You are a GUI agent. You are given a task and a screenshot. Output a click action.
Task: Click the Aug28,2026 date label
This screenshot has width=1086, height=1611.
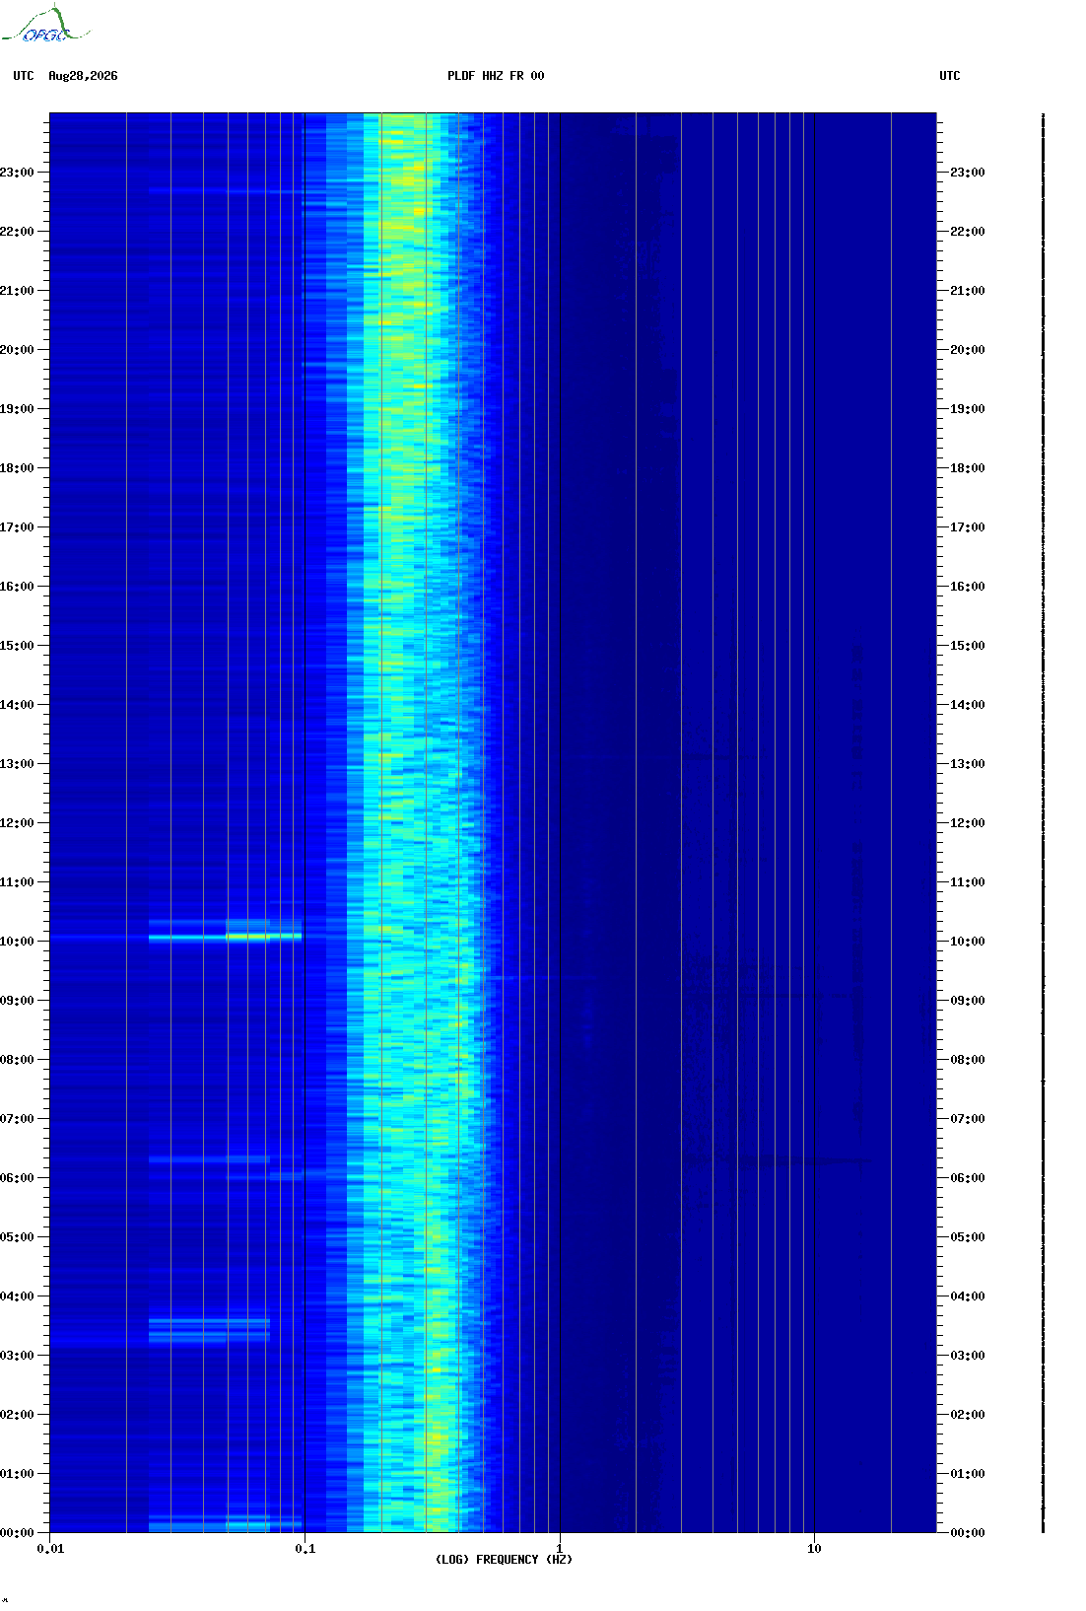point(83,76)
